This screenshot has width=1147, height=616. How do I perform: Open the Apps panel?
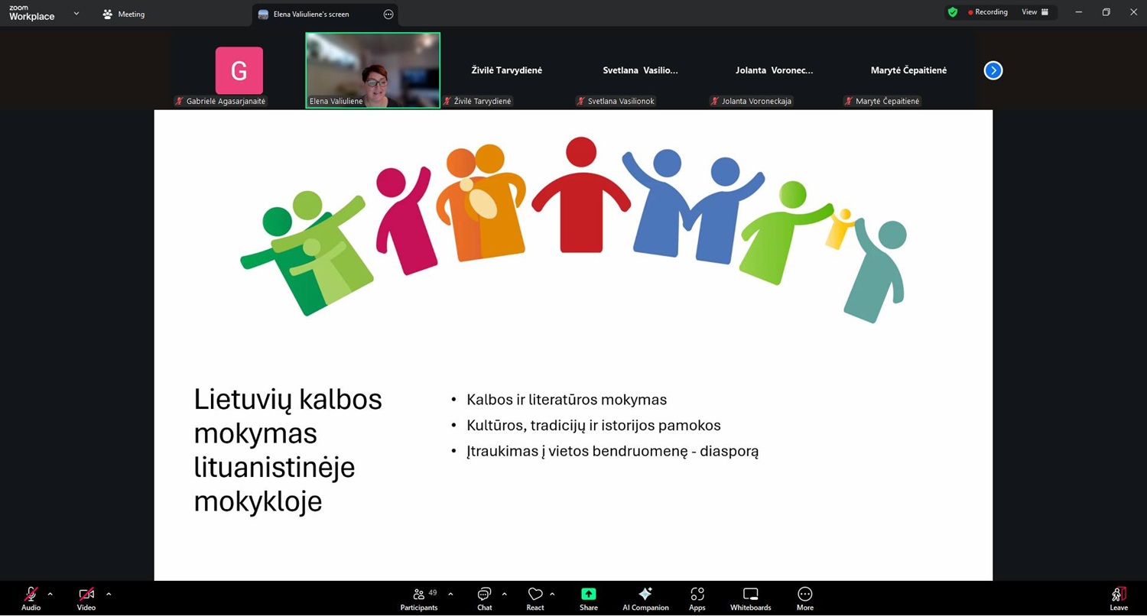click(697, 598)
